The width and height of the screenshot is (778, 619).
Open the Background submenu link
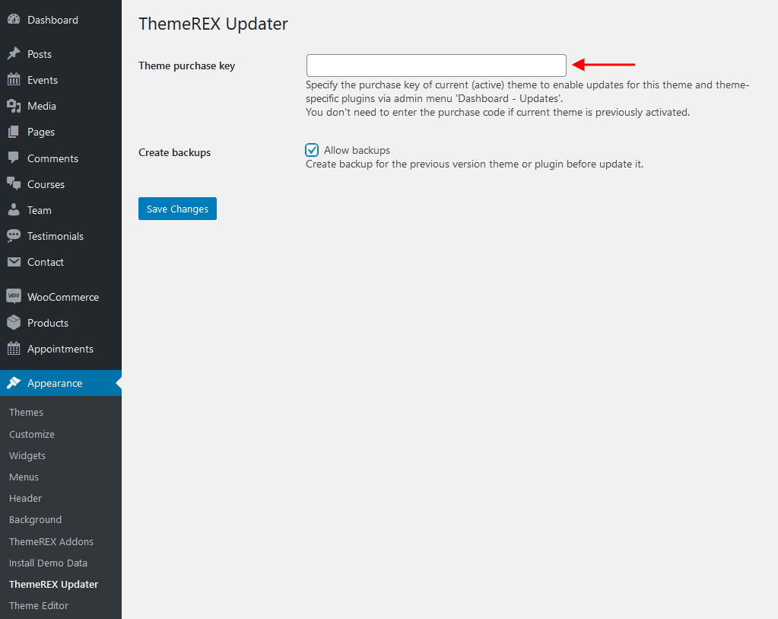coord(35,520)
